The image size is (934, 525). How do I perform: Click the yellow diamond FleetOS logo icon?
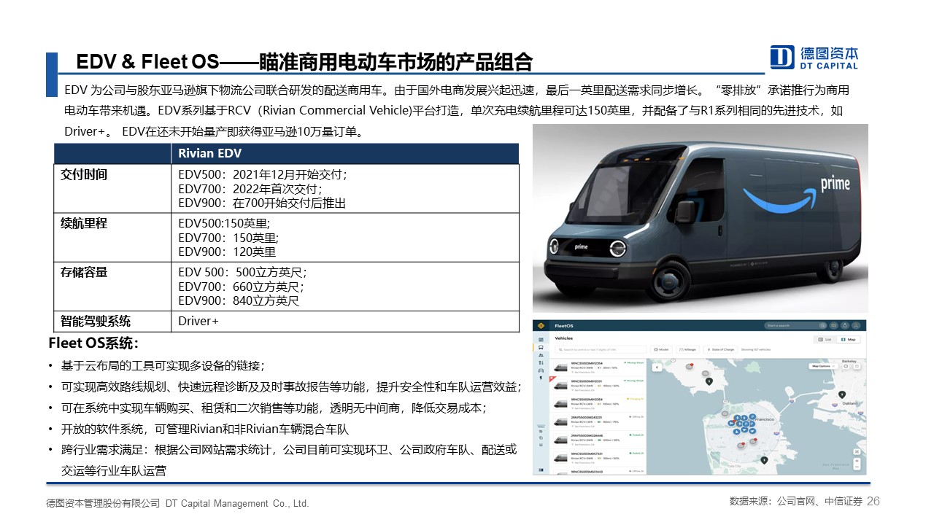(x=541, y=326)
